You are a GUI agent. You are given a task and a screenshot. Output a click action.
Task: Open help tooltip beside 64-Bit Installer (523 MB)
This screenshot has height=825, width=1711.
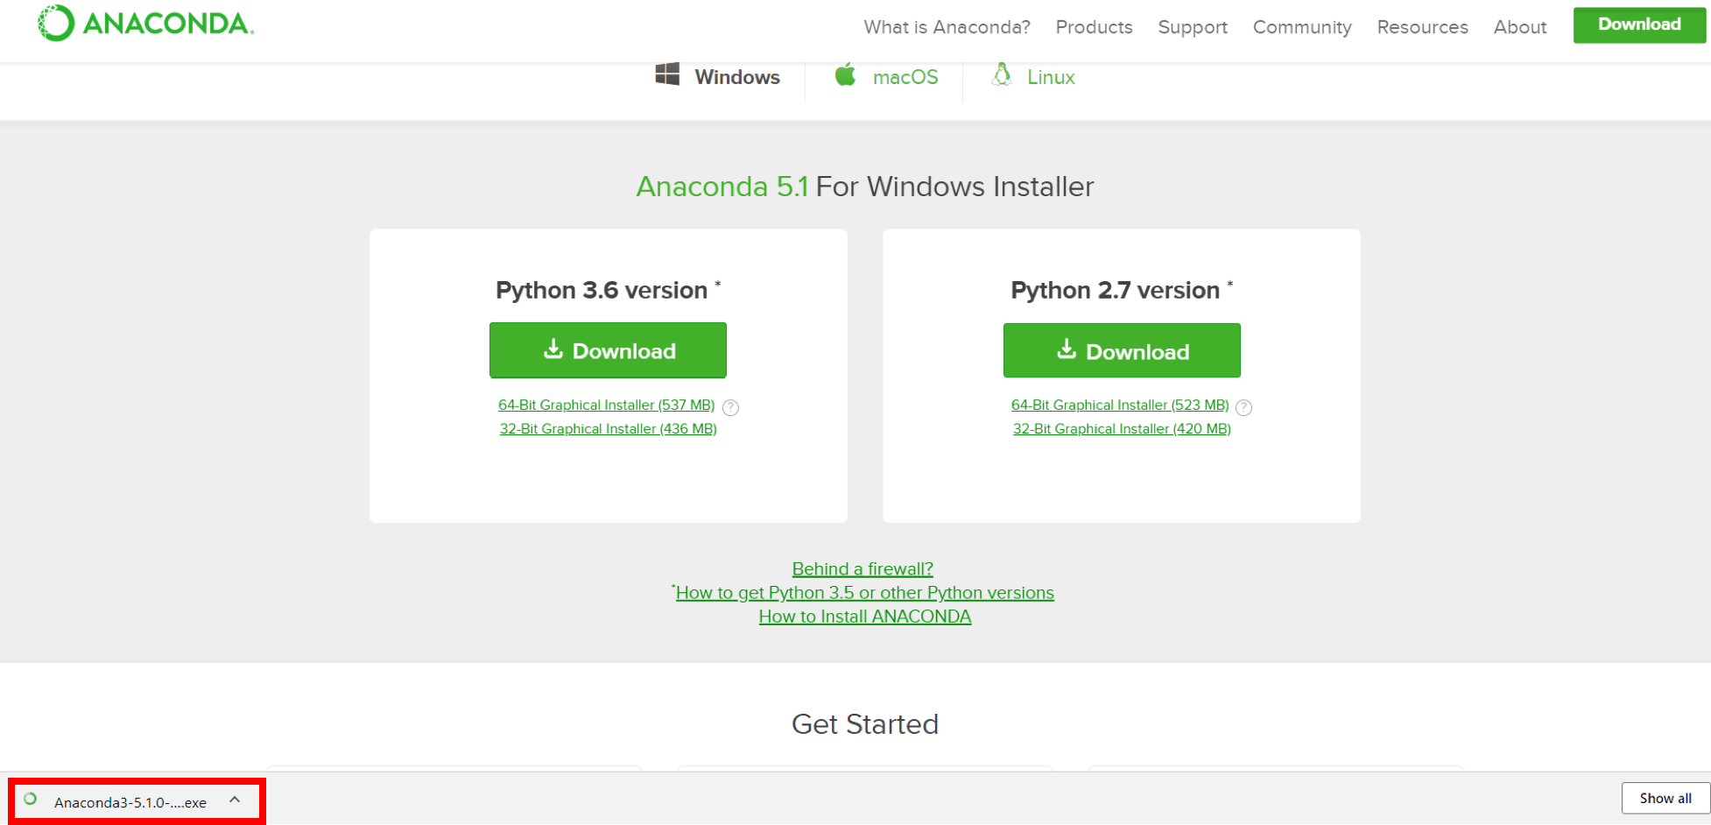[1244, 406]
